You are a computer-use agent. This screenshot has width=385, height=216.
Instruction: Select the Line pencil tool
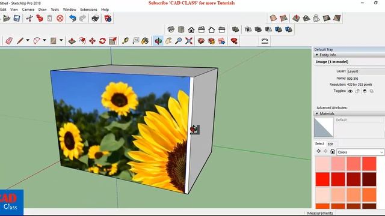pos(20,41)
